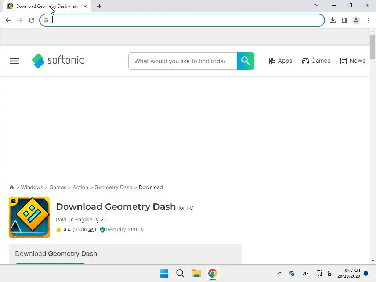Open Chrome three-dot menu

coord(368,20)
